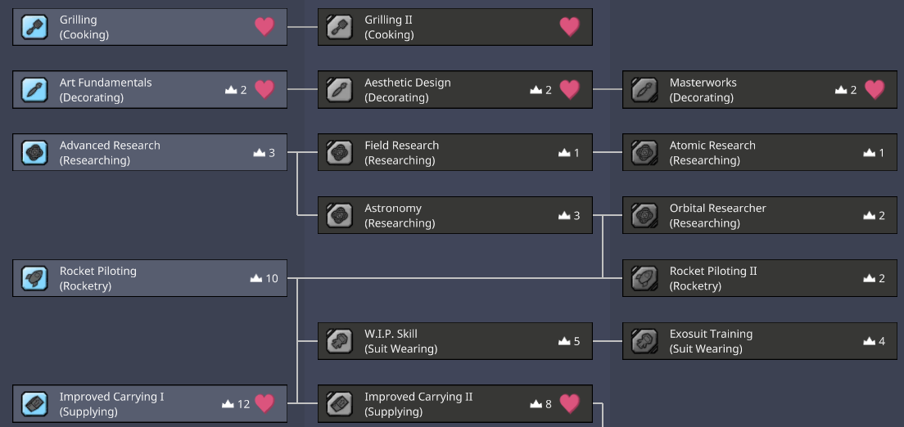The image size is (904, 427).
Task: Click the crown count on Rocket Piloting
Action: pos(264,278)
